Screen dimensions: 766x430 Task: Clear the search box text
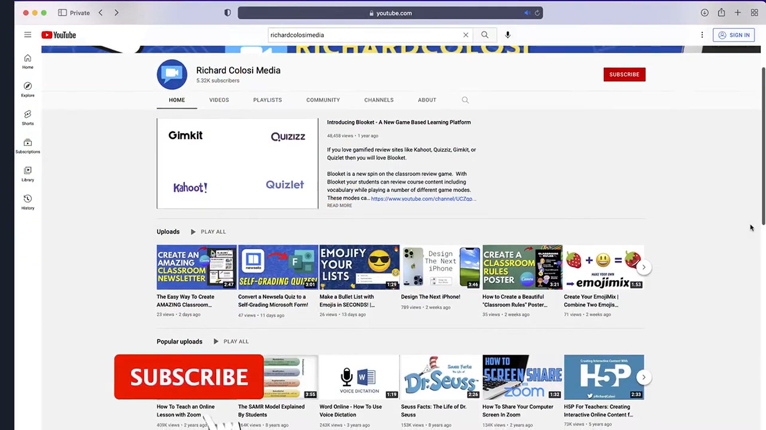point(466,35)
